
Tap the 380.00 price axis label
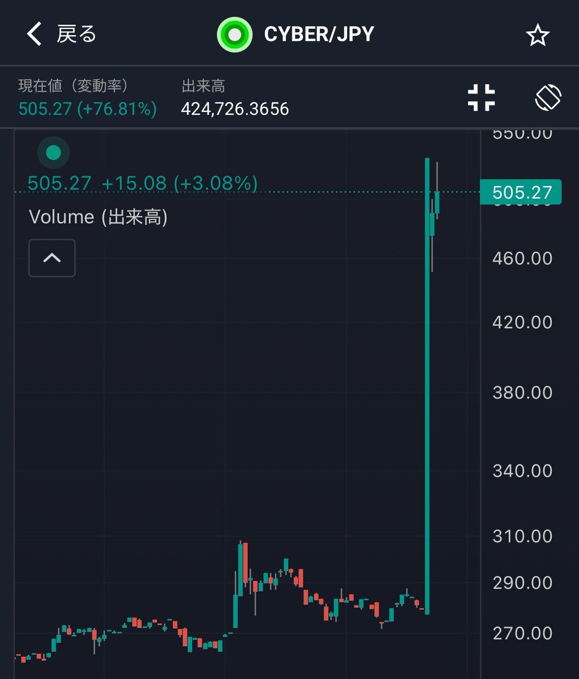(522, 393)
